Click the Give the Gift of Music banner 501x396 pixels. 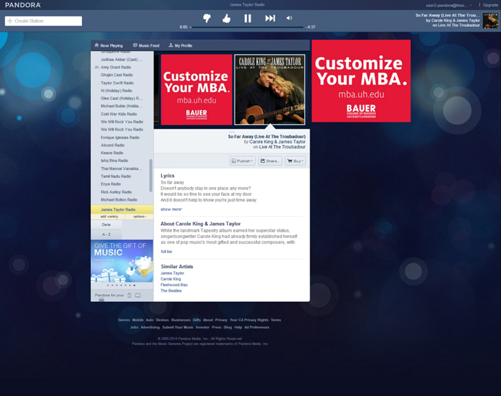[122, 261]
